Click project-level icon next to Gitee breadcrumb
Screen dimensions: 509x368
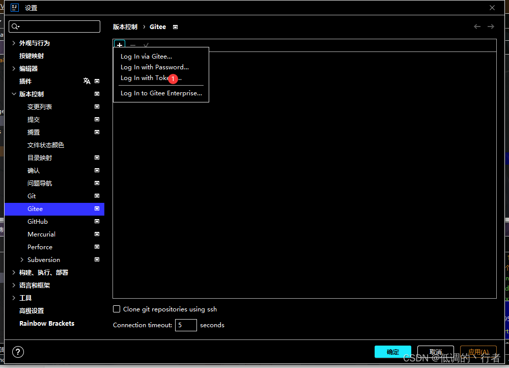click(175, 27)
